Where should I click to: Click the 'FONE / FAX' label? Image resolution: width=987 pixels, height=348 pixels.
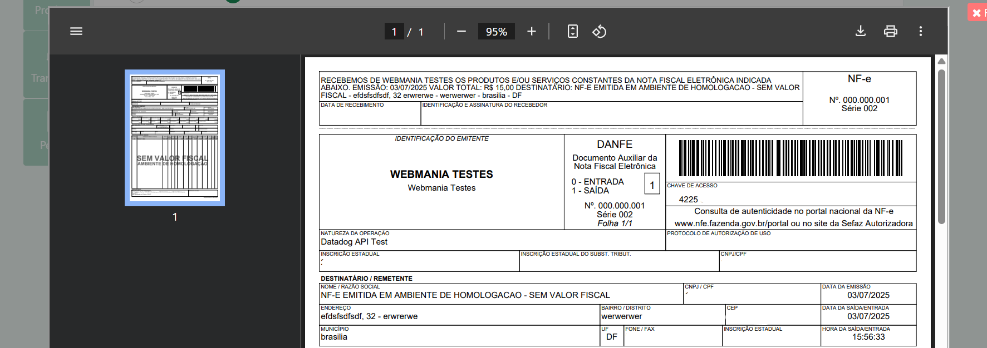[x=640, y=329]
